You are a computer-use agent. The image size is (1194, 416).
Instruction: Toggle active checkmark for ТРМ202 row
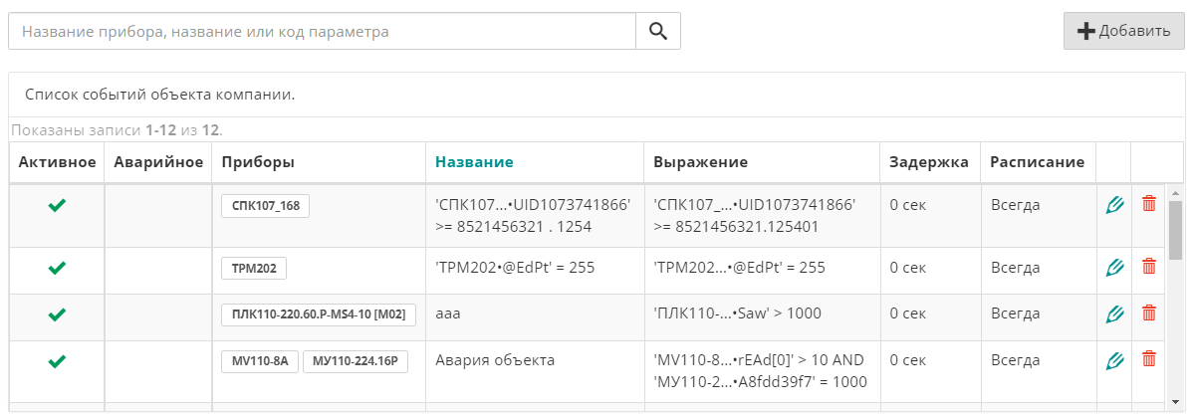(57, 268)
